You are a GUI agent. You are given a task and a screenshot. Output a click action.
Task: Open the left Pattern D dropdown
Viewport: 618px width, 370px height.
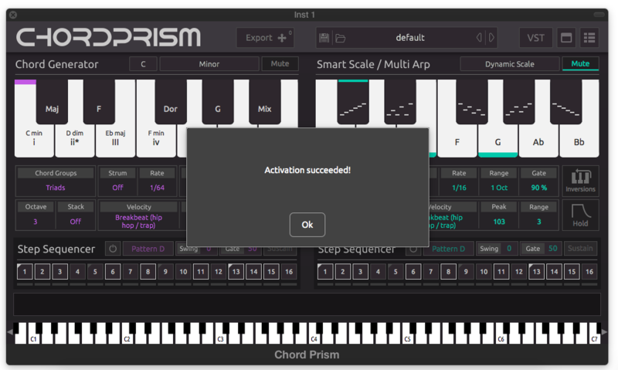click(x=148, y=249)
